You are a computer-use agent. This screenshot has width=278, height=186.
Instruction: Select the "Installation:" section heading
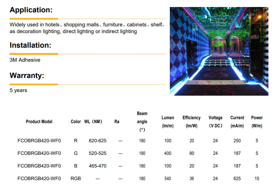pyautogui.click(x=30, y=45)
